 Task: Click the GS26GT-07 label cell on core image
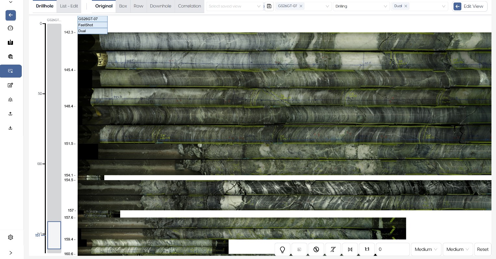93,19
